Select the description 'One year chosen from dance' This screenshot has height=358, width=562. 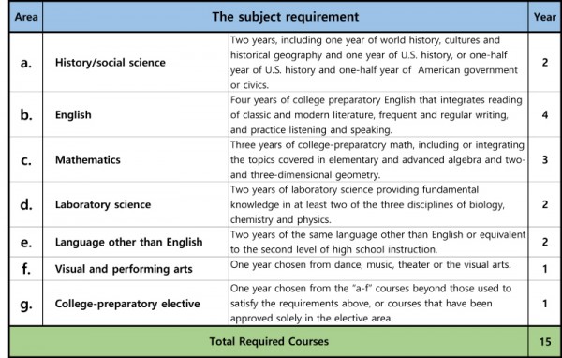378,269
